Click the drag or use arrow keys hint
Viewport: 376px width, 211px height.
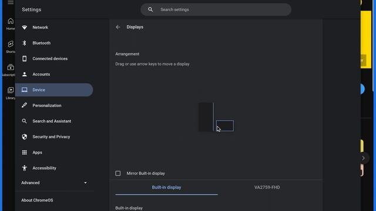tap(152, 64)
